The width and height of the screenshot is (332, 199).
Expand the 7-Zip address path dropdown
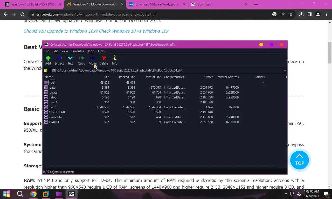coord(285,70)
